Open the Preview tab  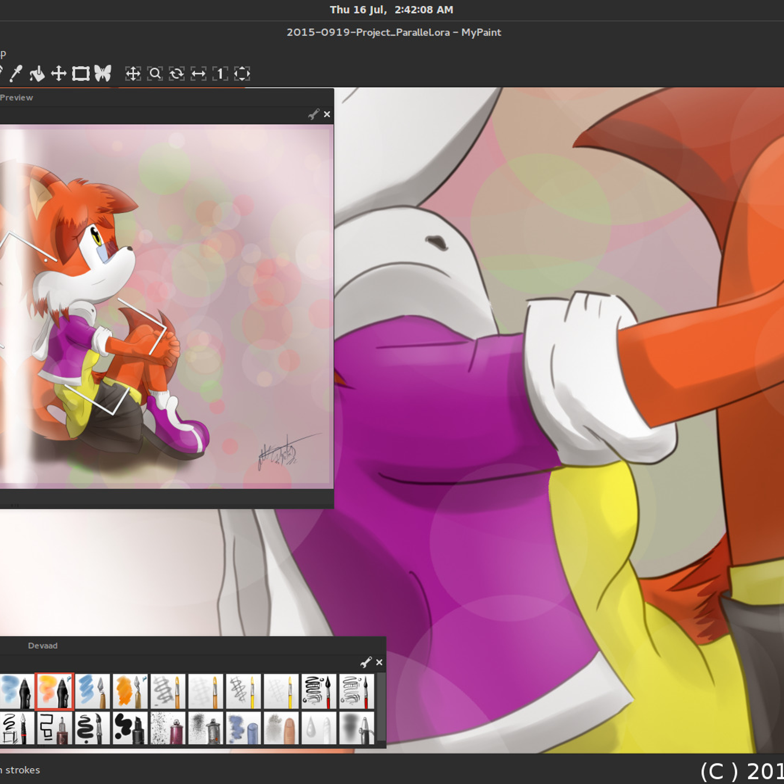pos(17,98)
